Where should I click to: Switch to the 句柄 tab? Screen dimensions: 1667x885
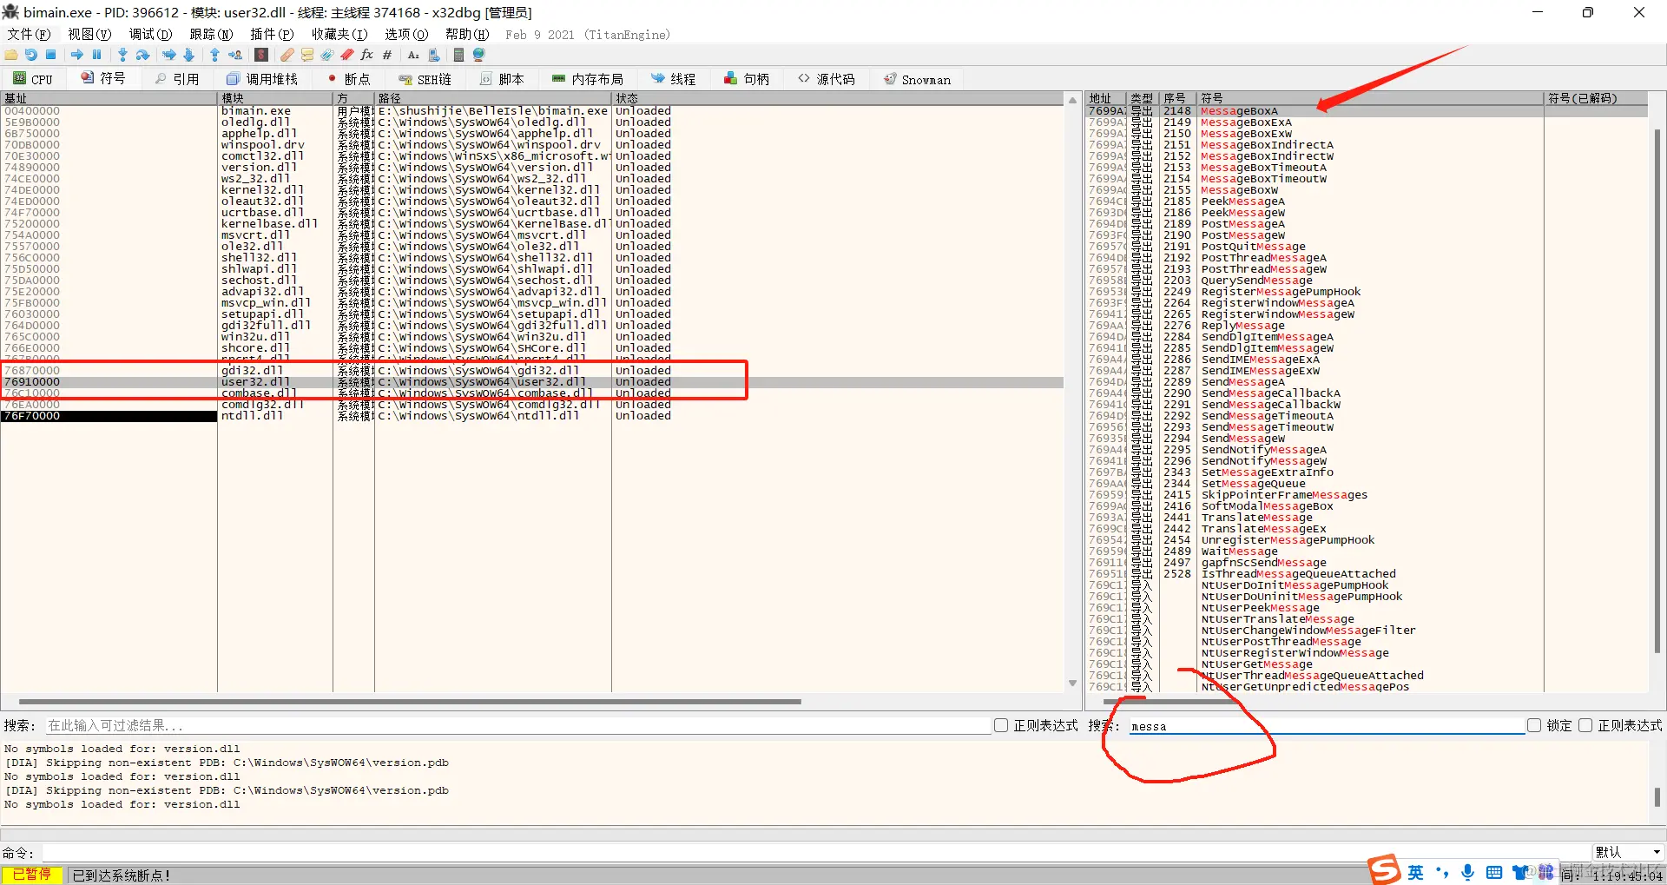[748, 79]
